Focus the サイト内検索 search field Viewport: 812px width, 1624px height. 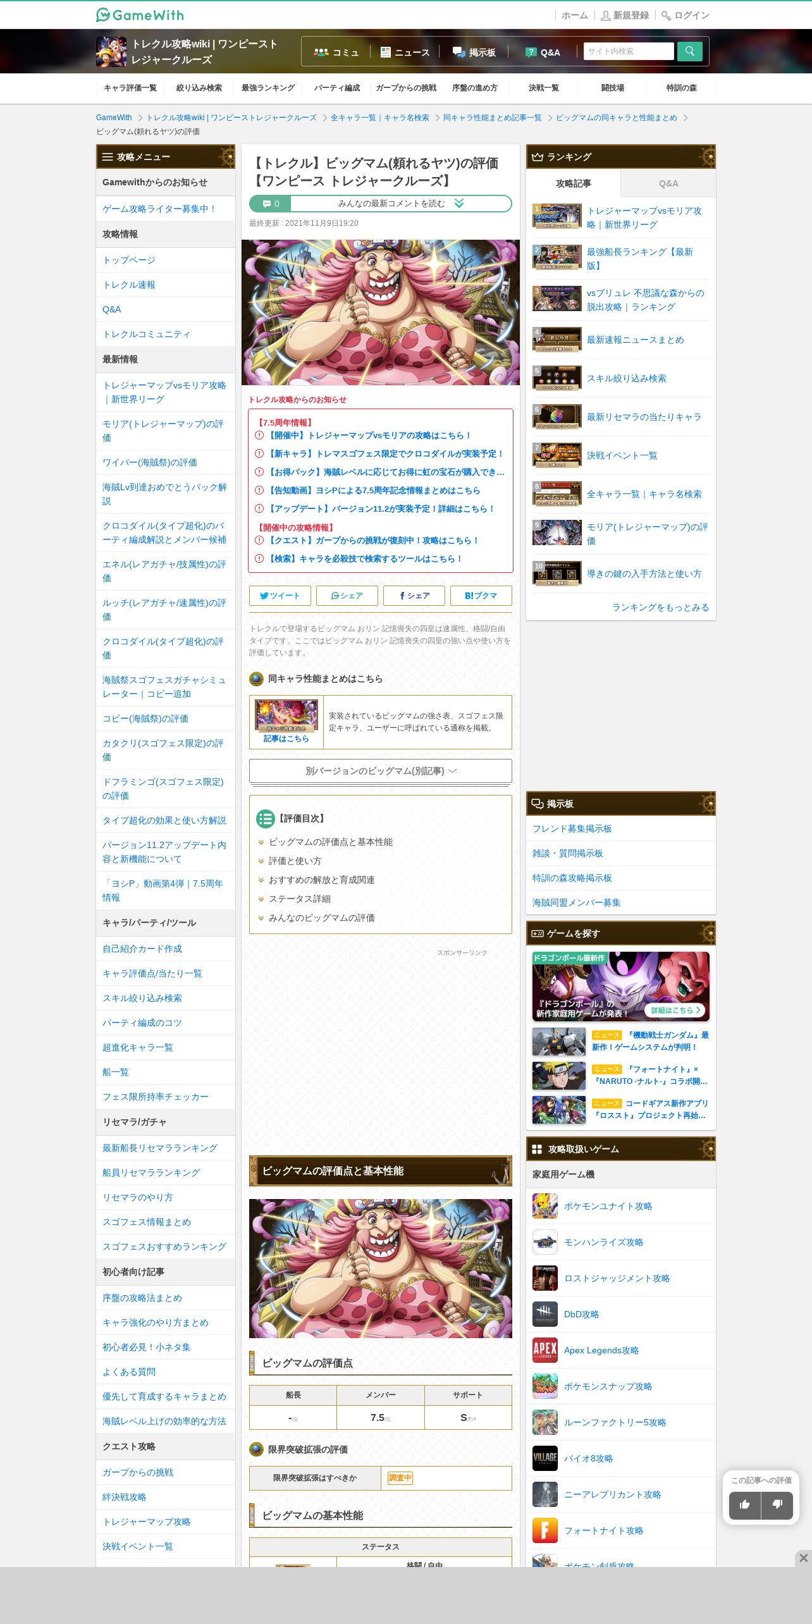coord(629,51)
